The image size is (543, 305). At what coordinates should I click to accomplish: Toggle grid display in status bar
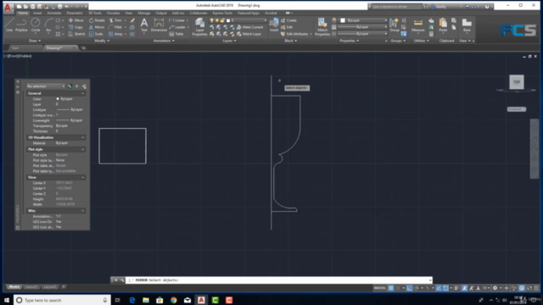click(x=390, y=288)
